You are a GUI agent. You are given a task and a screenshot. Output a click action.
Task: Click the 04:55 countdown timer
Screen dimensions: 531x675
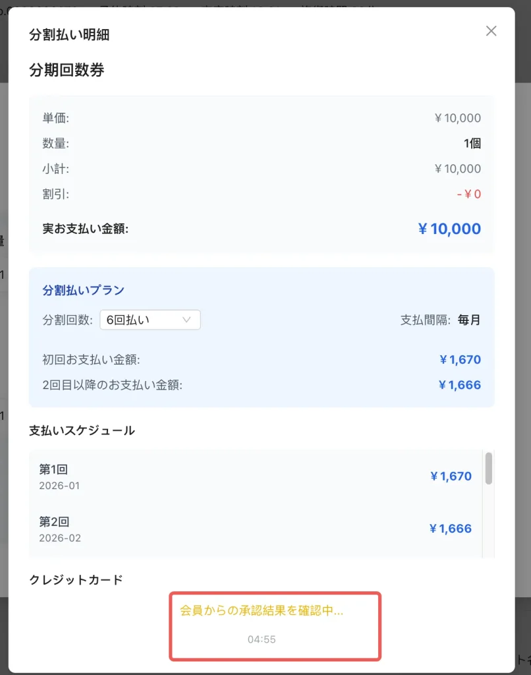point(262,639)
